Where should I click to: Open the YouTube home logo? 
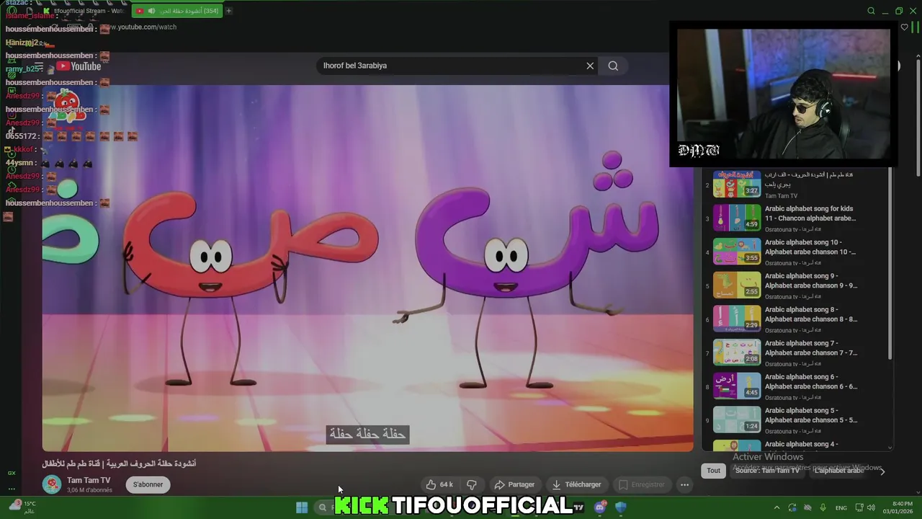pyautogui.click(x=79, y=66)
